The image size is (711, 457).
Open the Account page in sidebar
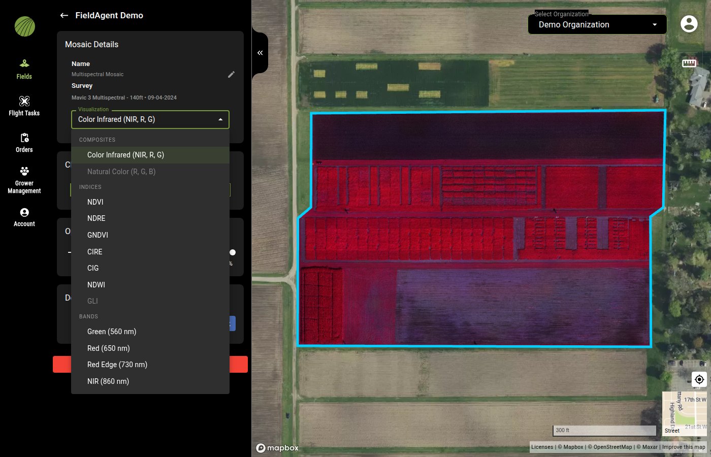[24, 217]
